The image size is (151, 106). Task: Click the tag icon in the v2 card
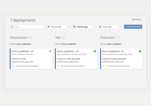pos(58,66)
